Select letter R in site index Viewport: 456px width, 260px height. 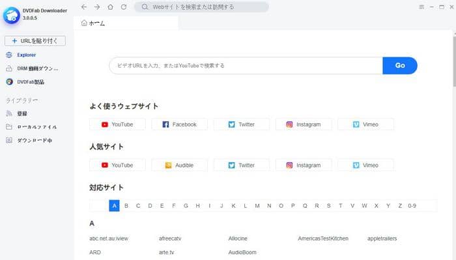point(317,206)
